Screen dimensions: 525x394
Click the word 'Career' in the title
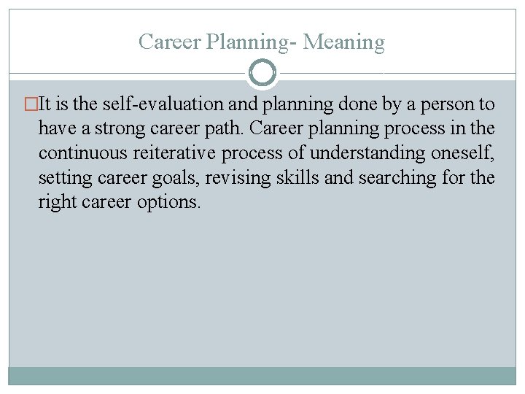pyautogui.click(x=170, y=42)
